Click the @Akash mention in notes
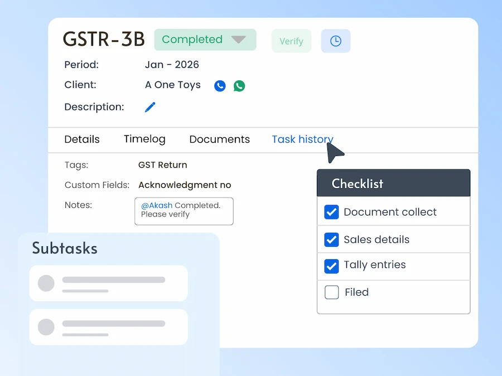Image resolution: width=502 pixels, height=376 pixels. 156,206
